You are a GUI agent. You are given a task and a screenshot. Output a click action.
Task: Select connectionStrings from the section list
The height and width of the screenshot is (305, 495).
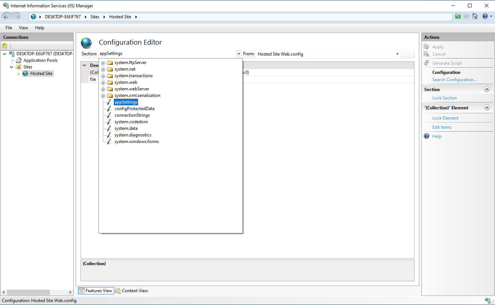132,115
